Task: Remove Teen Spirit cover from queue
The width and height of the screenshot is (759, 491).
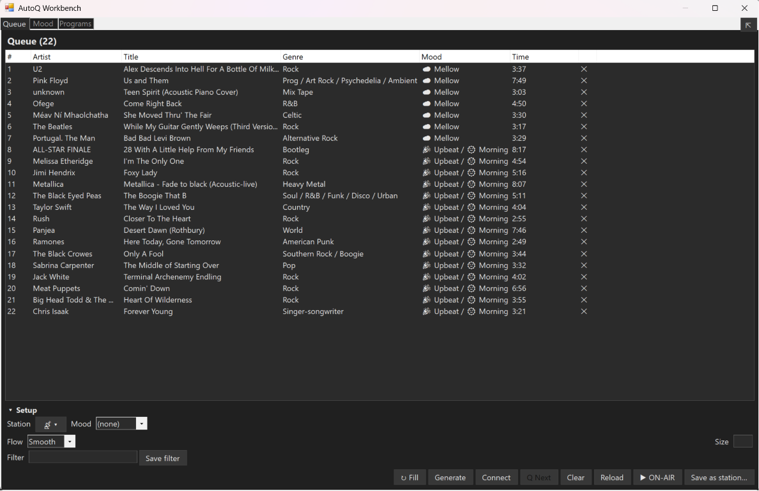Action: [x=584, y=92]
